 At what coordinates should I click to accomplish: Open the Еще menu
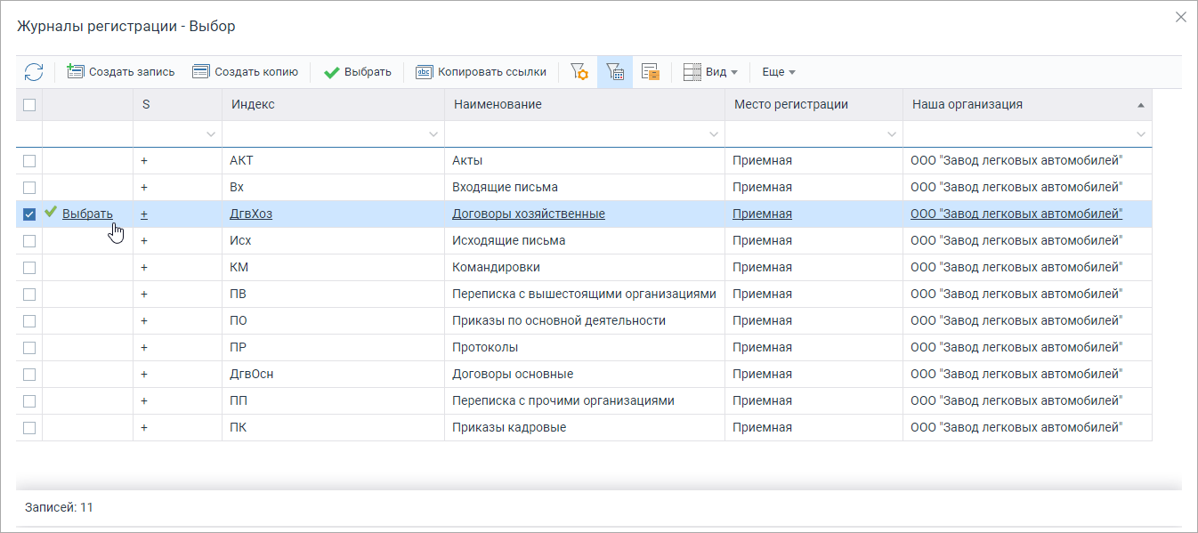(x=779, y=72)
